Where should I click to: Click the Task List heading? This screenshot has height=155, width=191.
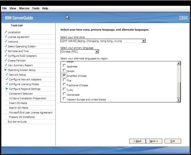[x=17, y=25]
